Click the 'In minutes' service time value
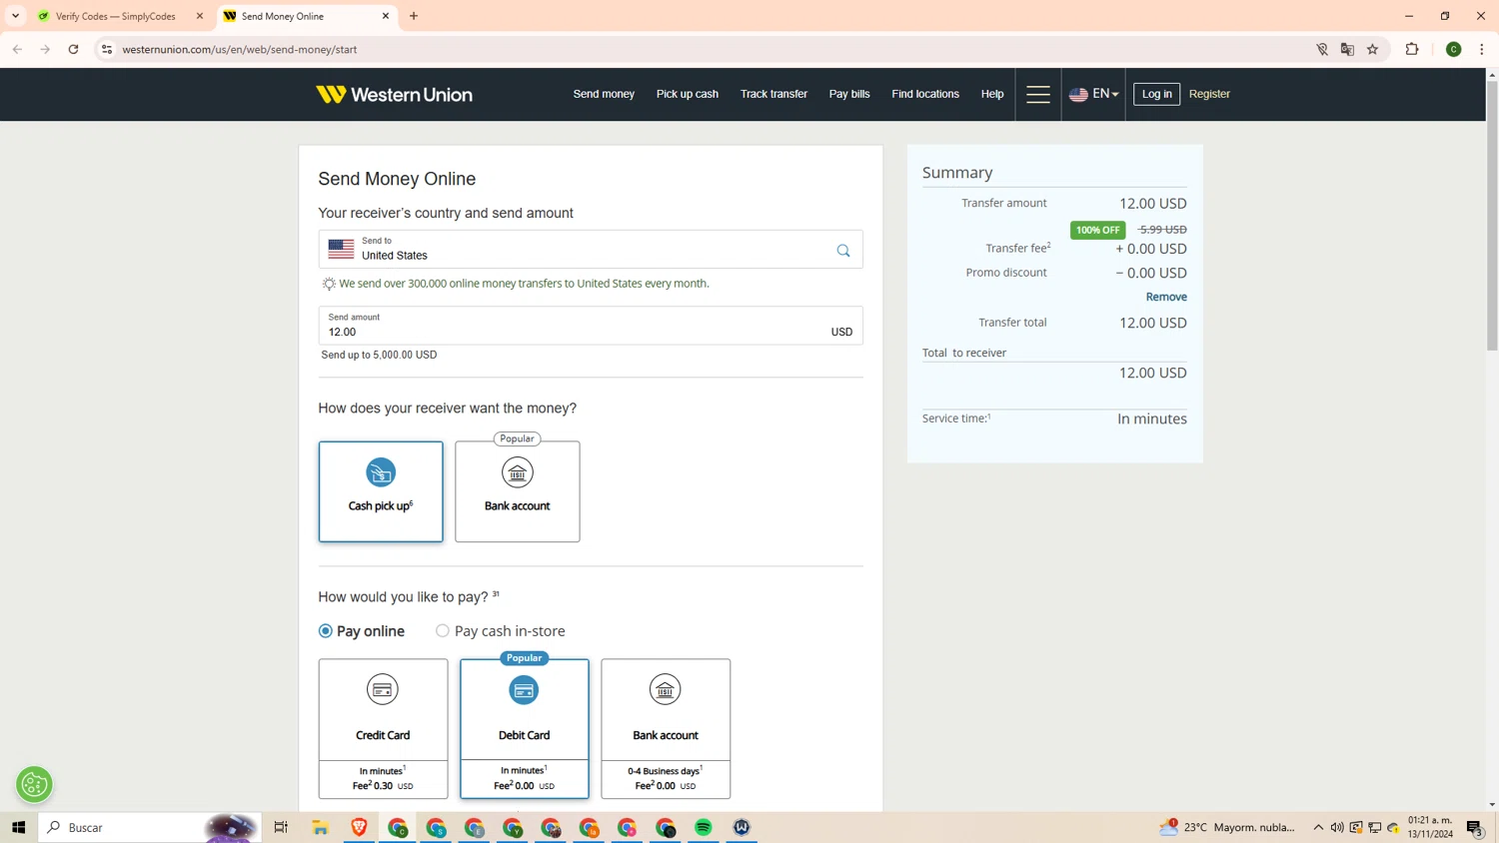The width and height of the screenshot is (1499, 843). click(1152, 420)
